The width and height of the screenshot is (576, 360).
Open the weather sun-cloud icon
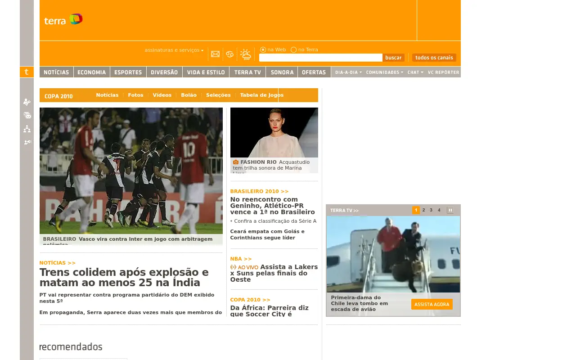click(246, 54)
